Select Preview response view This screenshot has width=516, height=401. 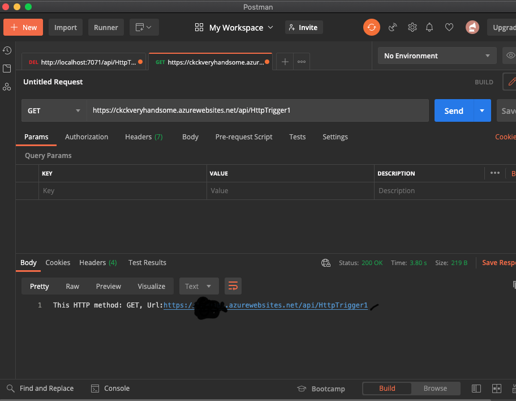[108, 287]
